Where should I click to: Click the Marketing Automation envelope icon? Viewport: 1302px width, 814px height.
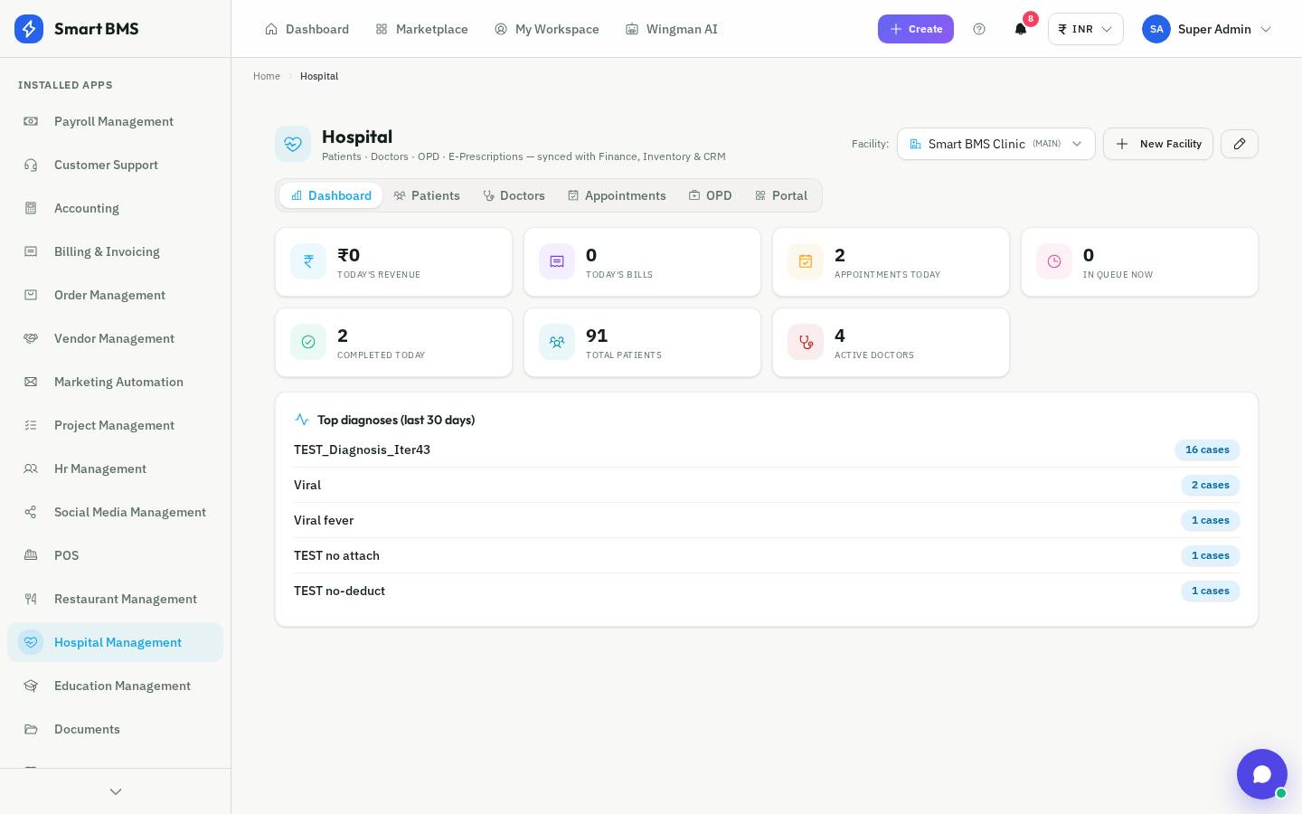[31, 382]
